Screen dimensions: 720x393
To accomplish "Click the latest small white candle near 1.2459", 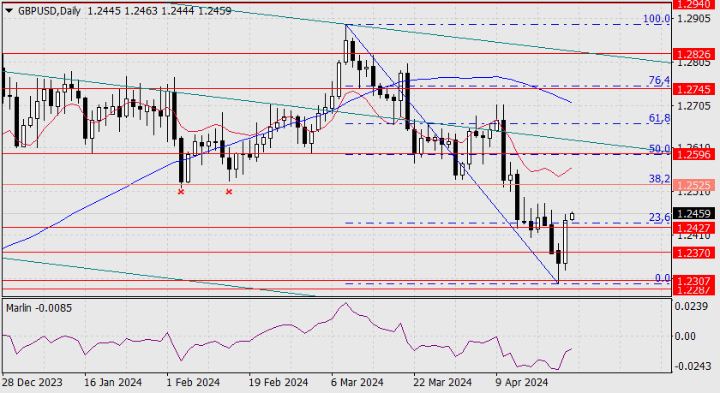I will pos(573,216).
